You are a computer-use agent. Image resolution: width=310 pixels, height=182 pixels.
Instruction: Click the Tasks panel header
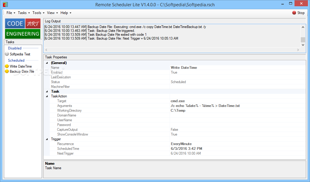[x=23, y=42]
